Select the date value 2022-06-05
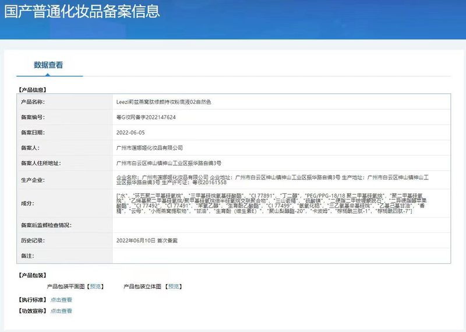466x332 pixels. coord(130,133)
